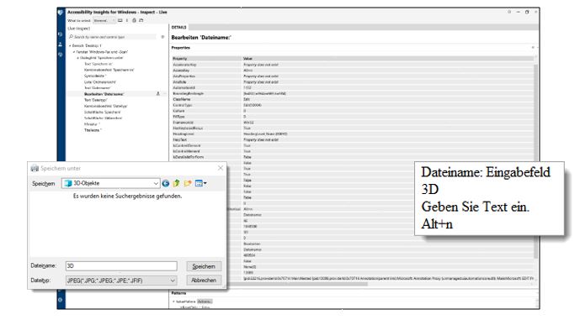Click the 'Search by name and control type' box
Screen dimensions: 580x320
(112, 37)
